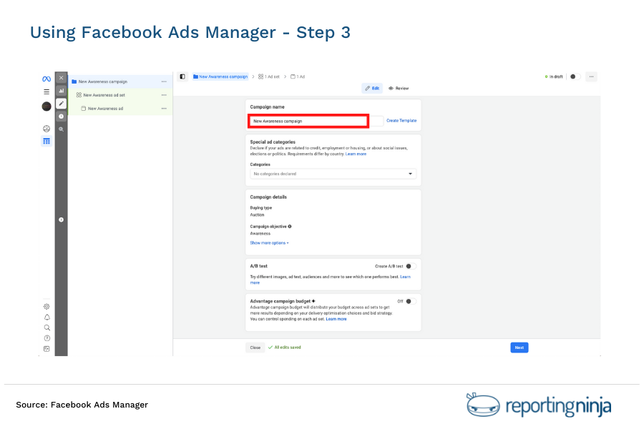644x429 pixels.
Task: Select the charts icon in the vertical toolbar
Action: pyautogui.click(x=61, y=91)
